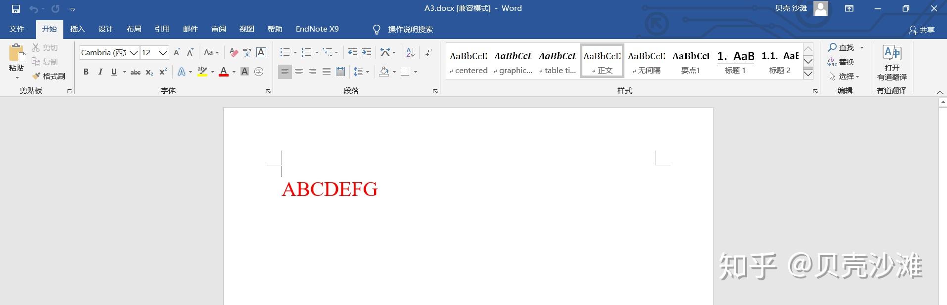Open the underline style dropdown arrow
Viewport: 947px width, 305px height.
[x=124, y=72]
